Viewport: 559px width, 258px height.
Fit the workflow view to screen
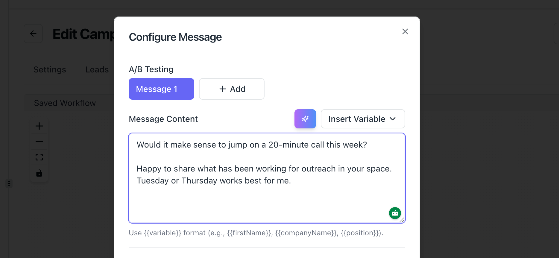tap(39, 157)
